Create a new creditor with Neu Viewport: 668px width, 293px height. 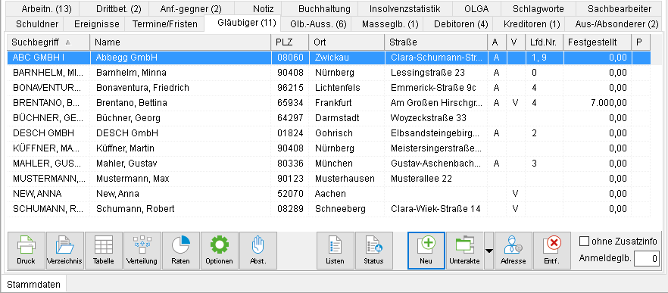(426, 251)
